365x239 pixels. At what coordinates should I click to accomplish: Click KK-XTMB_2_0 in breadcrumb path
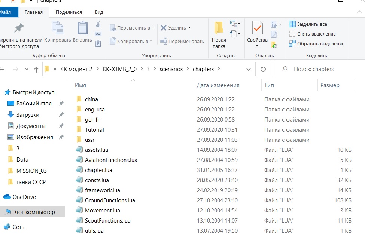click(120, 69)
